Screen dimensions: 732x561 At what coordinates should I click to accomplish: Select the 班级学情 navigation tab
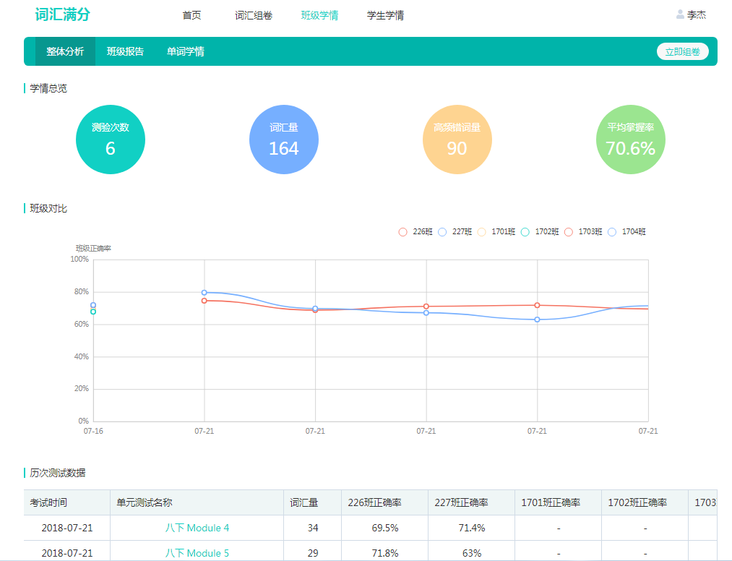[320, 15]
